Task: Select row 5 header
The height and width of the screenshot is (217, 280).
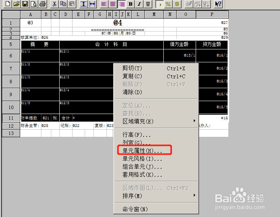Action: pos(11,44)
